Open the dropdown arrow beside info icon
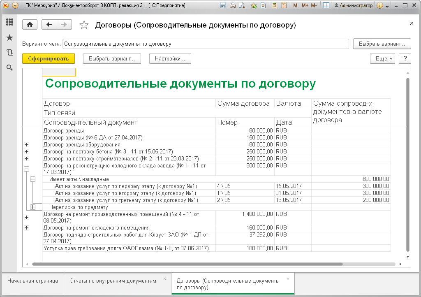 (x=387, y=6)
